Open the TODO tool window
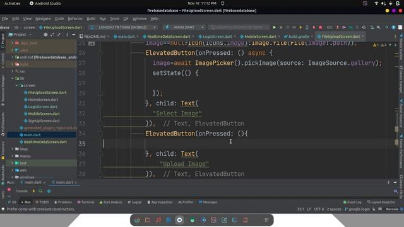This screenshot has width=404, height=227. 42,202
